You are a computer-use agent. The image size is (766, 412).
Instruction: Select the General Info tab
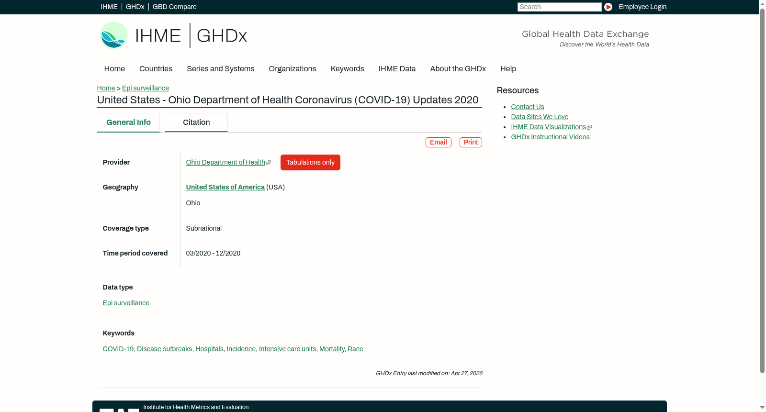click(128, 122)
